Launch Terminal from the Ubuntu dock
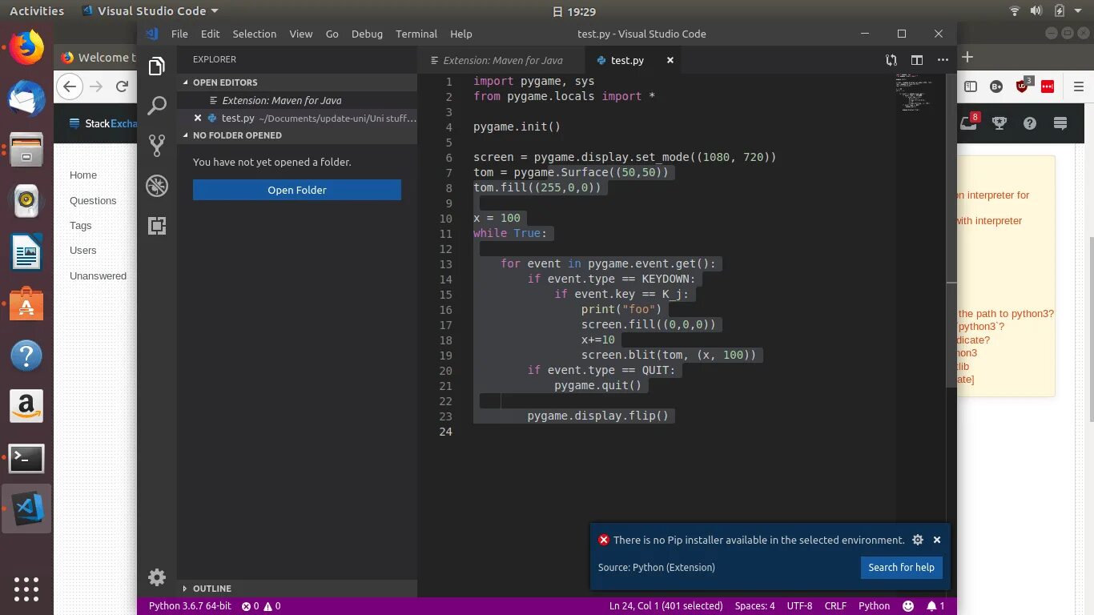 (26, 459)
